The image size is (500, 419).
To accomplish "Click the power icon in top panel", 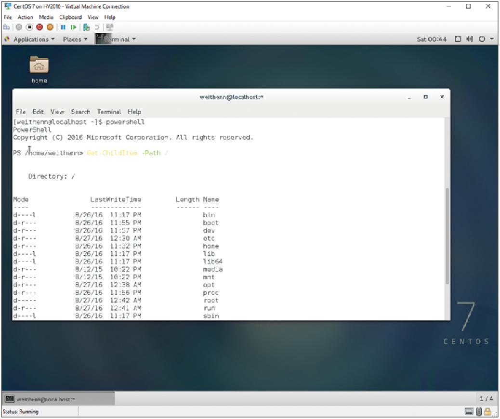I will [482, 39].
